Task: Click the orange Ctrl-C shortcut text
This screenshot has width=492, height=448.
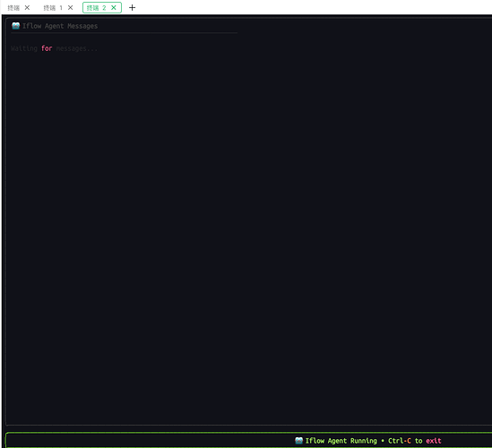Action: [400, 441]
